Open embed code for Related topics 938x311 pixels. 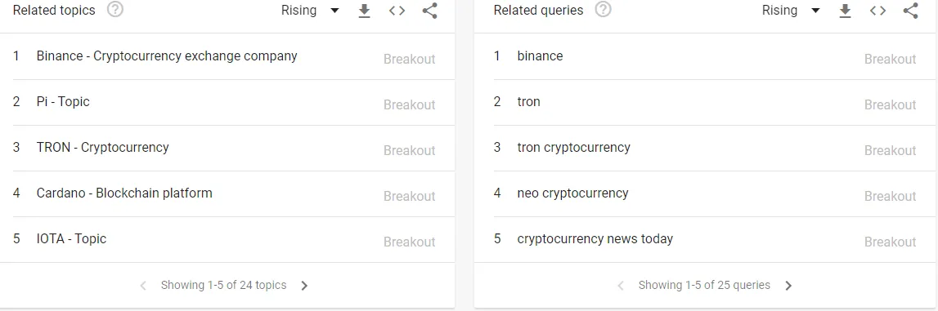[x=397, y=11]
